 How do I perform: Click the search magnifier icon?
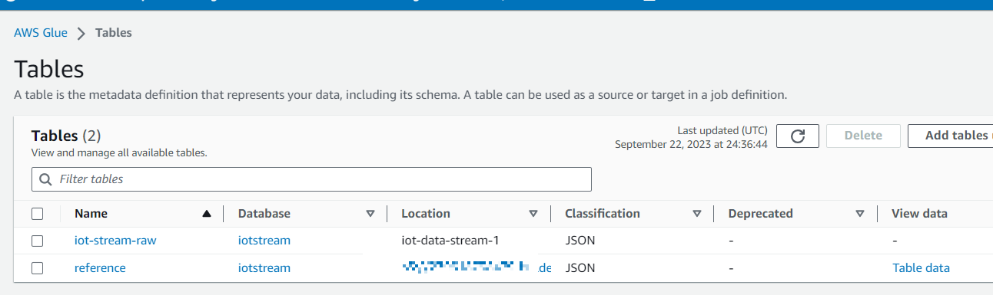point(45,179)
